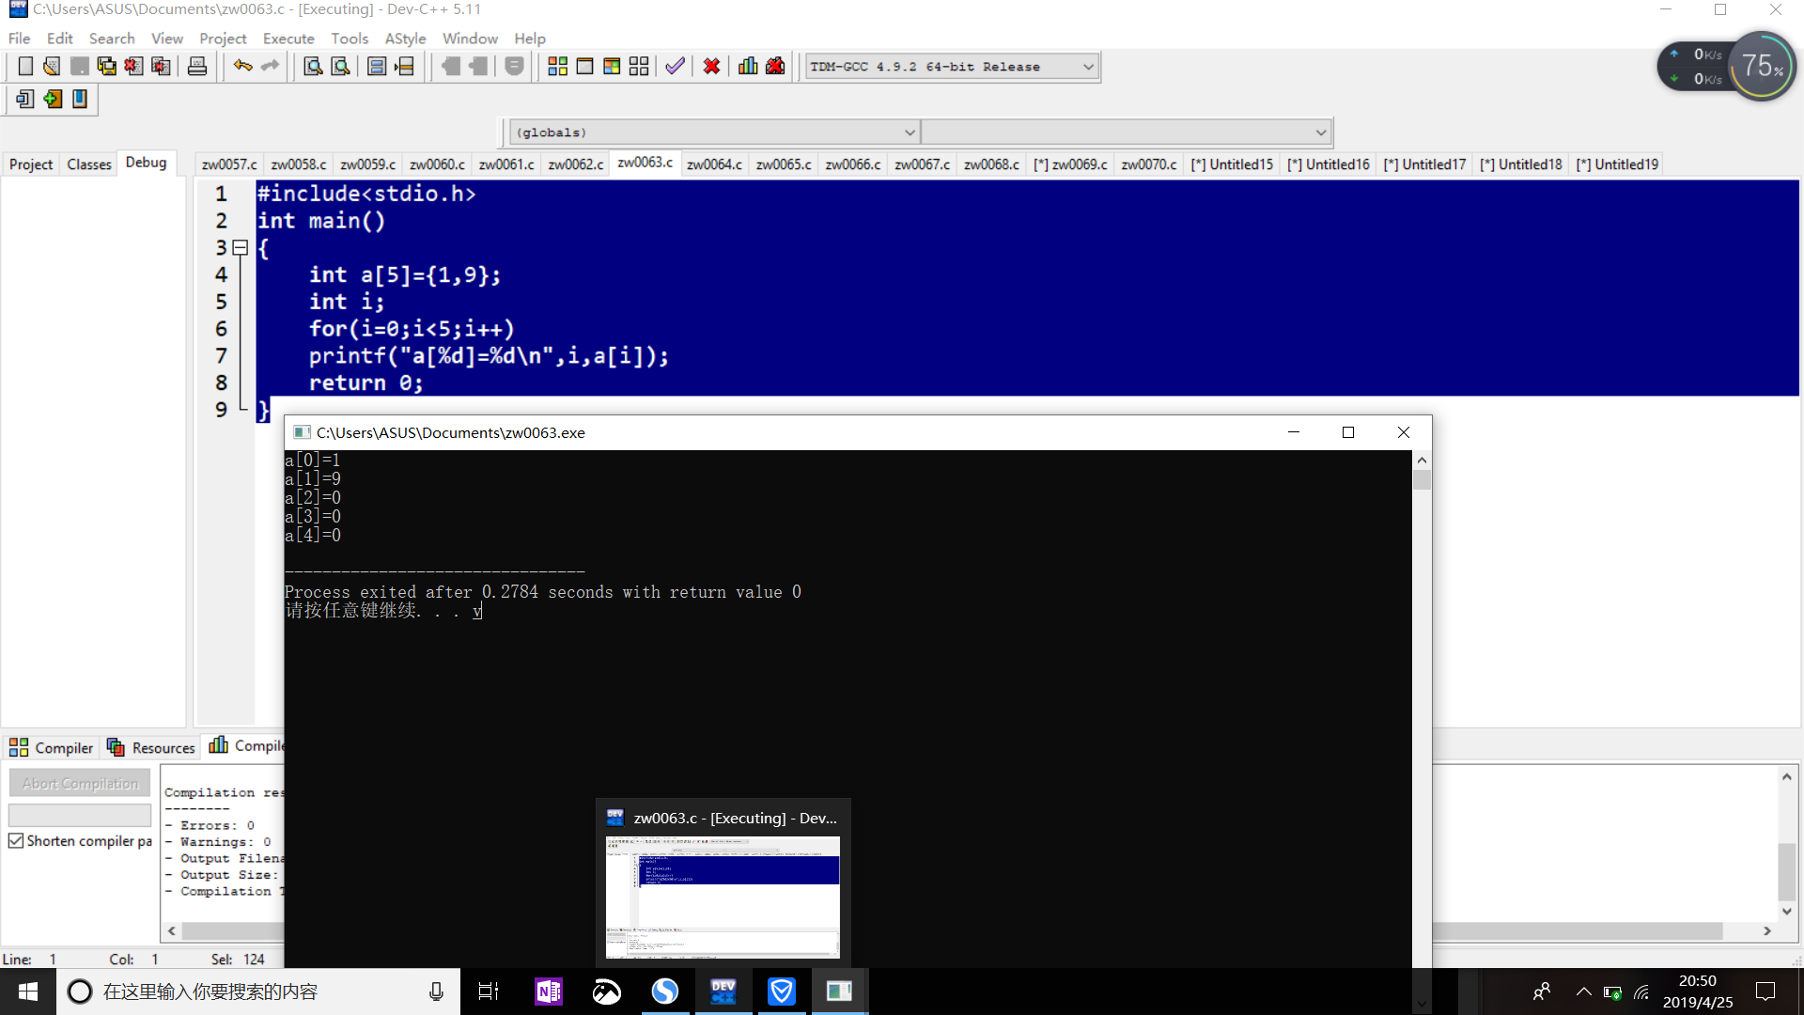Click the zw0063.c taskbar preview thumbnail
Screen dimensions: 1804x1015
click(x=723, y=898)
